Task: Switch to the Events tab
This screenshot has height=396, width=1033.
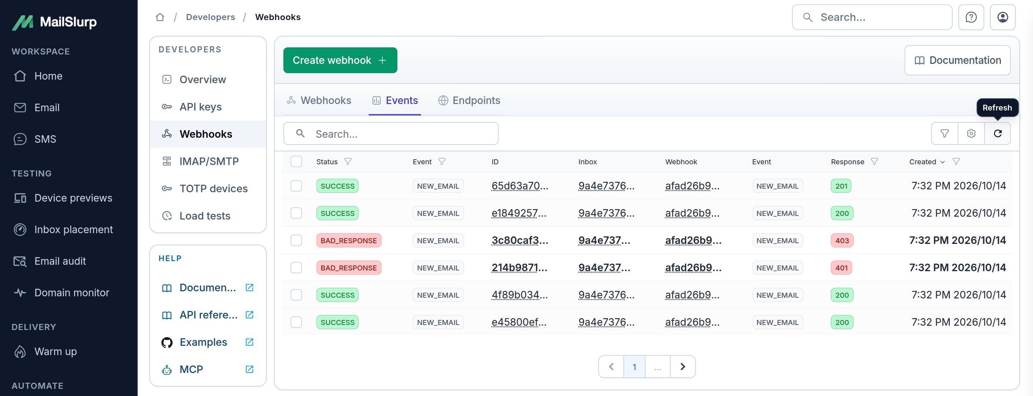Action: [395, 100]
